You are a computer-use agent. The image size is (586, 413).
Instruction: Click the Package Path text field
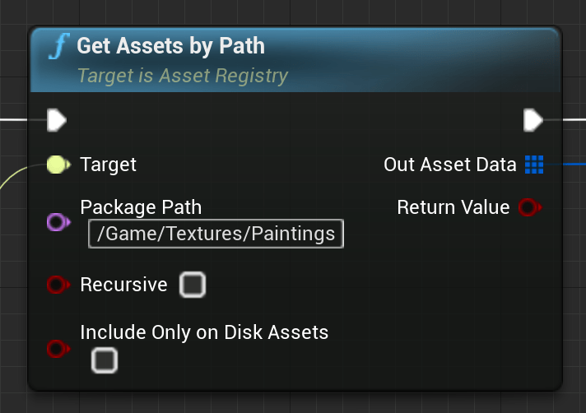pos(216,234)
